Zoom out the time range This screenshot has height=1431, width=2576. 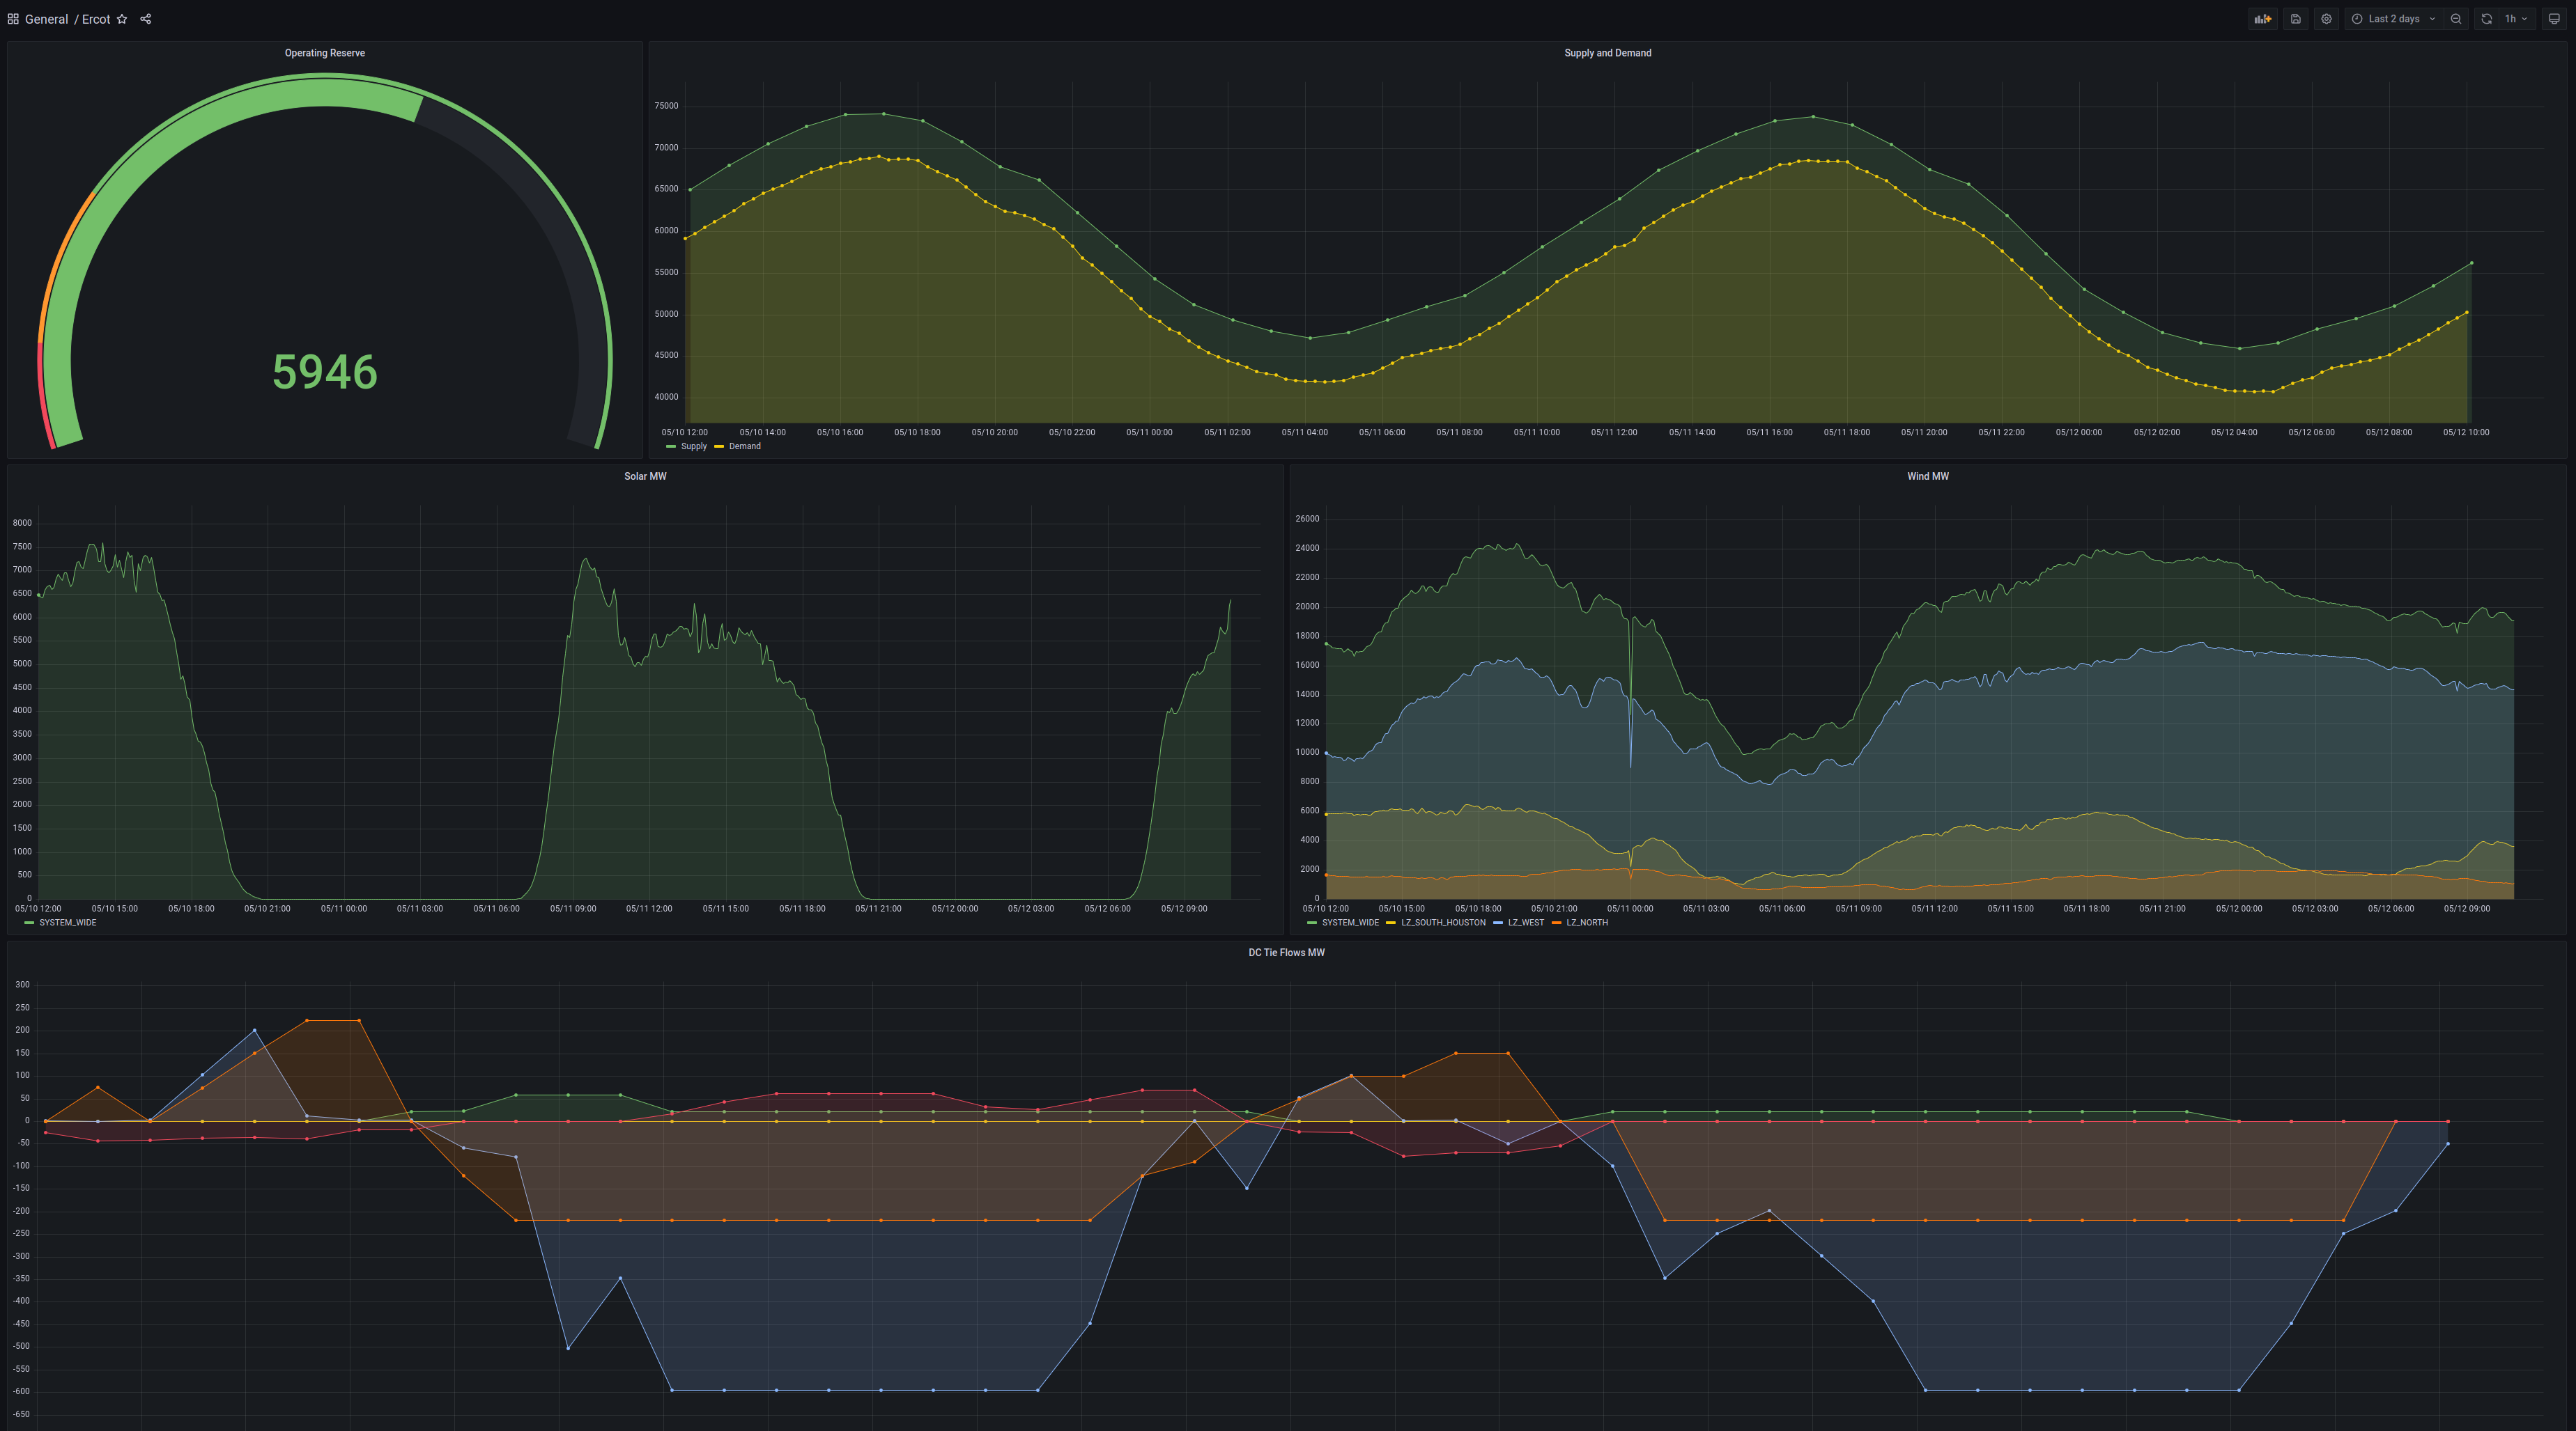pos(2456,19)
